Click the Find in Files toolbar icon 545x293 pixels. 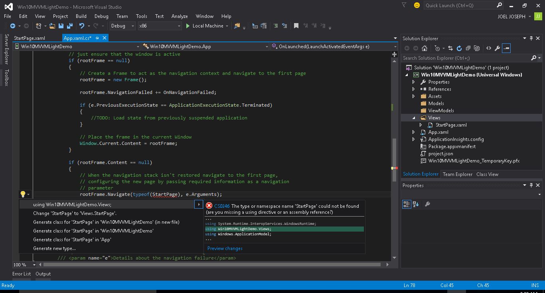tap(237, 26)
